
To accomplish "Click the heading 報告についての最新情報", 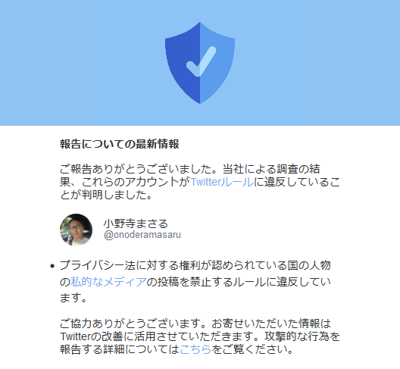I will [x=120, y=144].
